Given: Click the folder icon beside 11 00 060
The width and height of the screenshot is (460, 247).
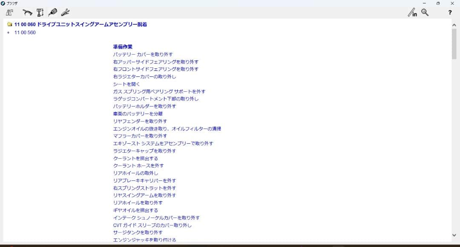Looking at the screenshot, I should [9, 25].
